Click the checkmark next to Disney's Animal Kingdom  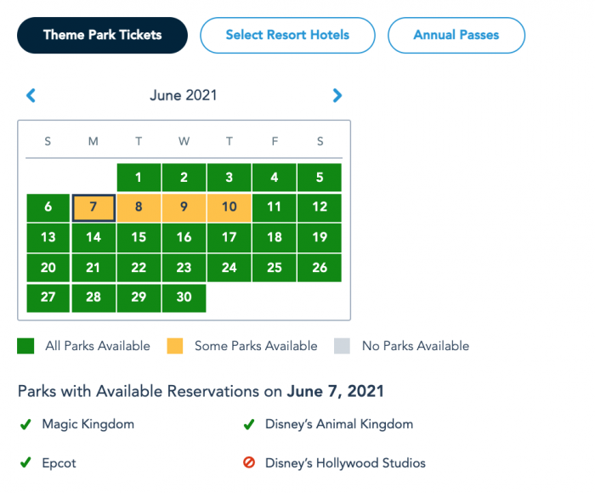[249, 424]
